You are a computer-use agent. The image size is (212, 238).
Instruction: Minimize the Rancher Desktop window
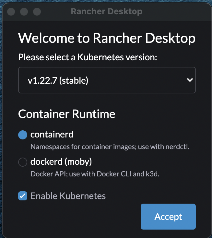click(24, 12)
